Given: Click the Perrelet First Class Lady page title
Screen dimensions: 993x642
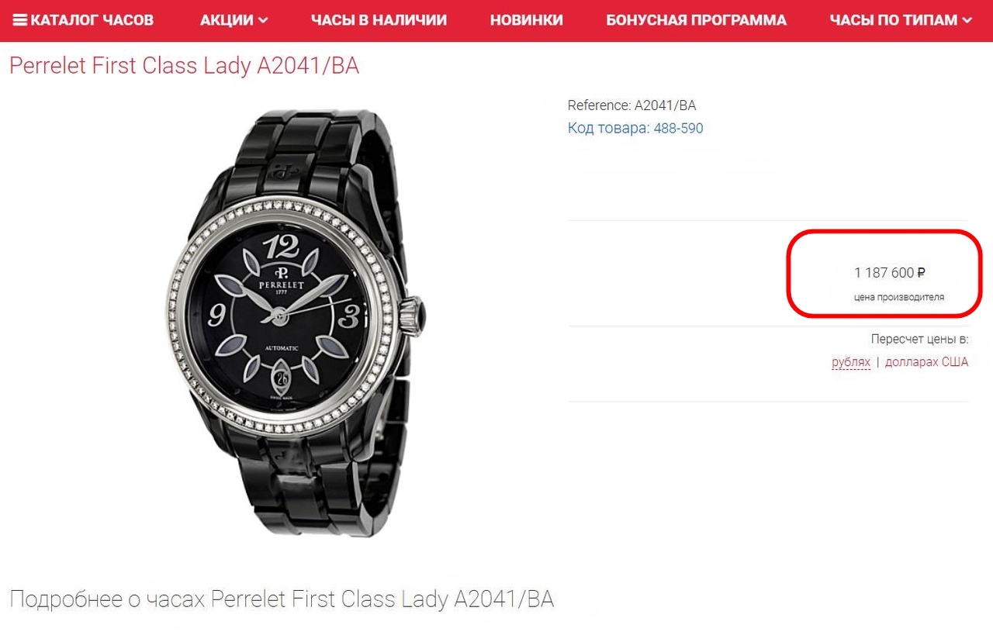Looking at the screenshot, I should click(x=184, y=66).
